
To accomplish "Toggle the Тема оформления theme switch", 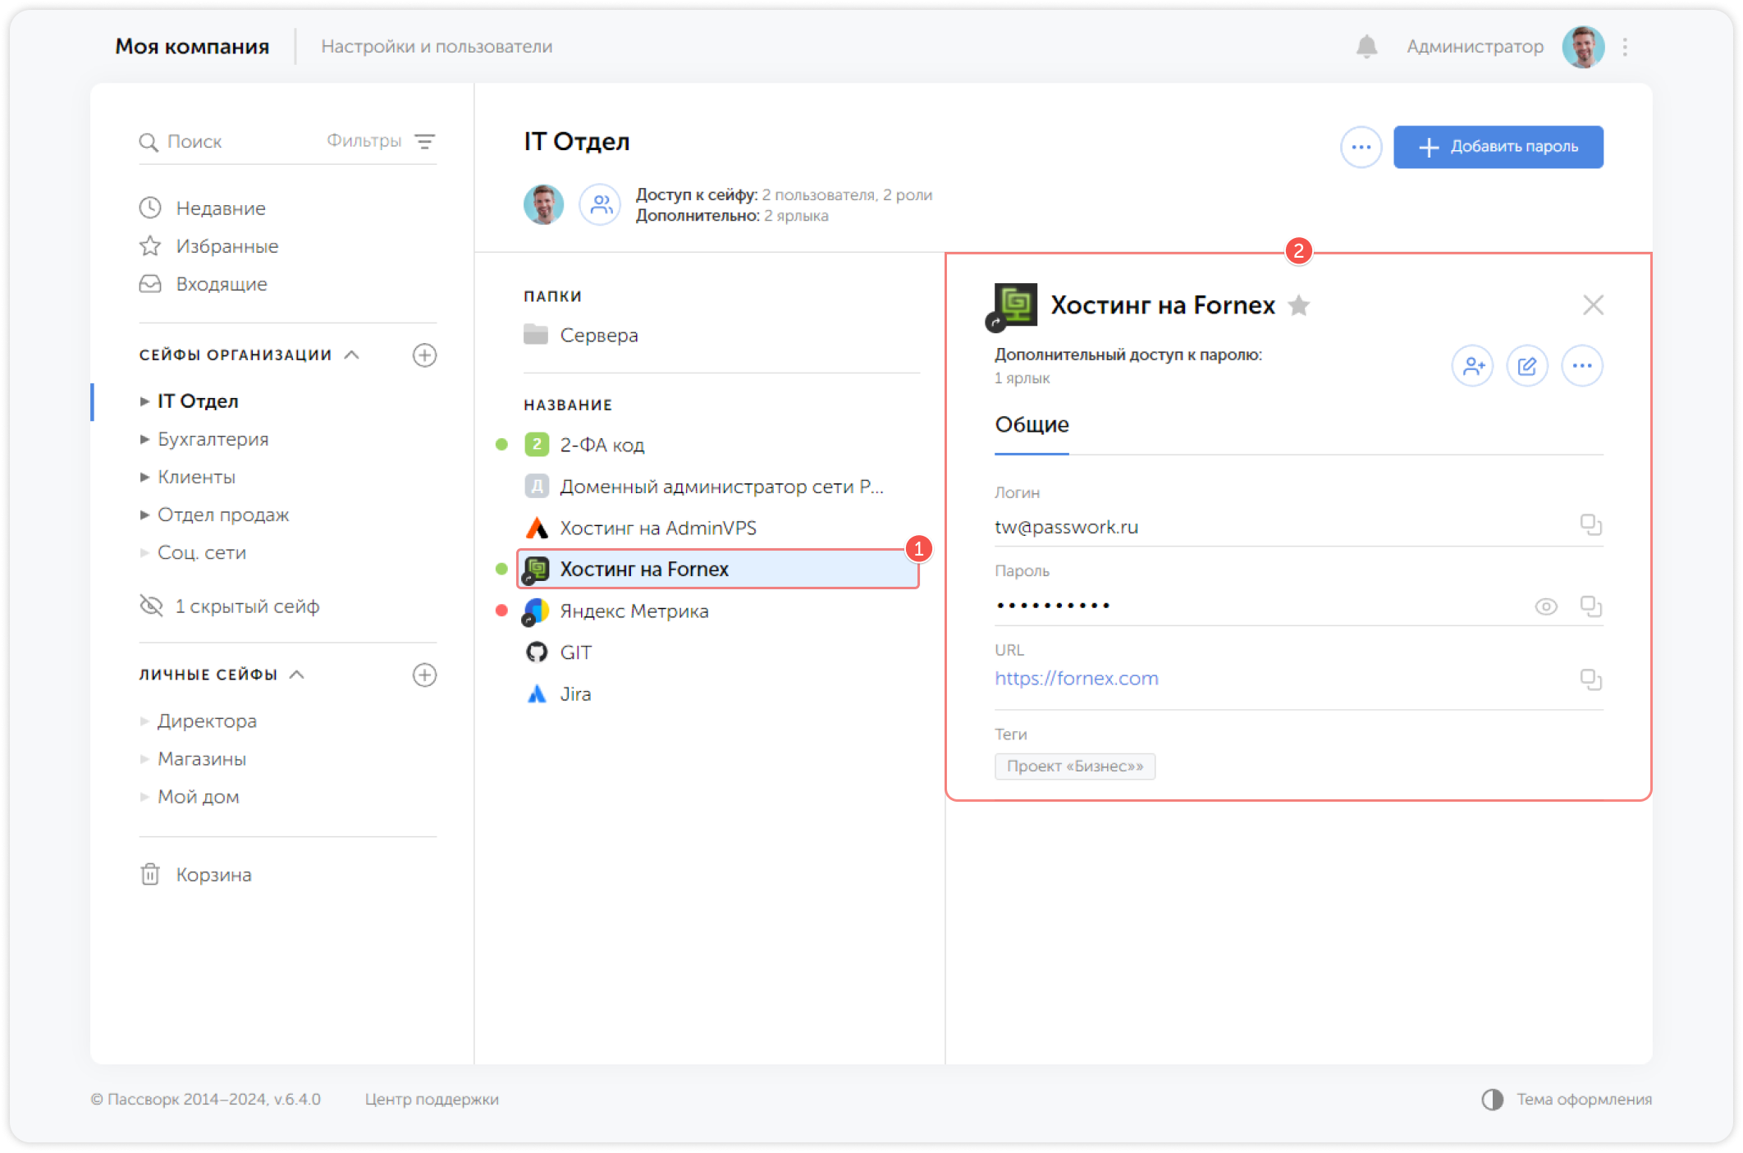I will tap(1492, 1099).
